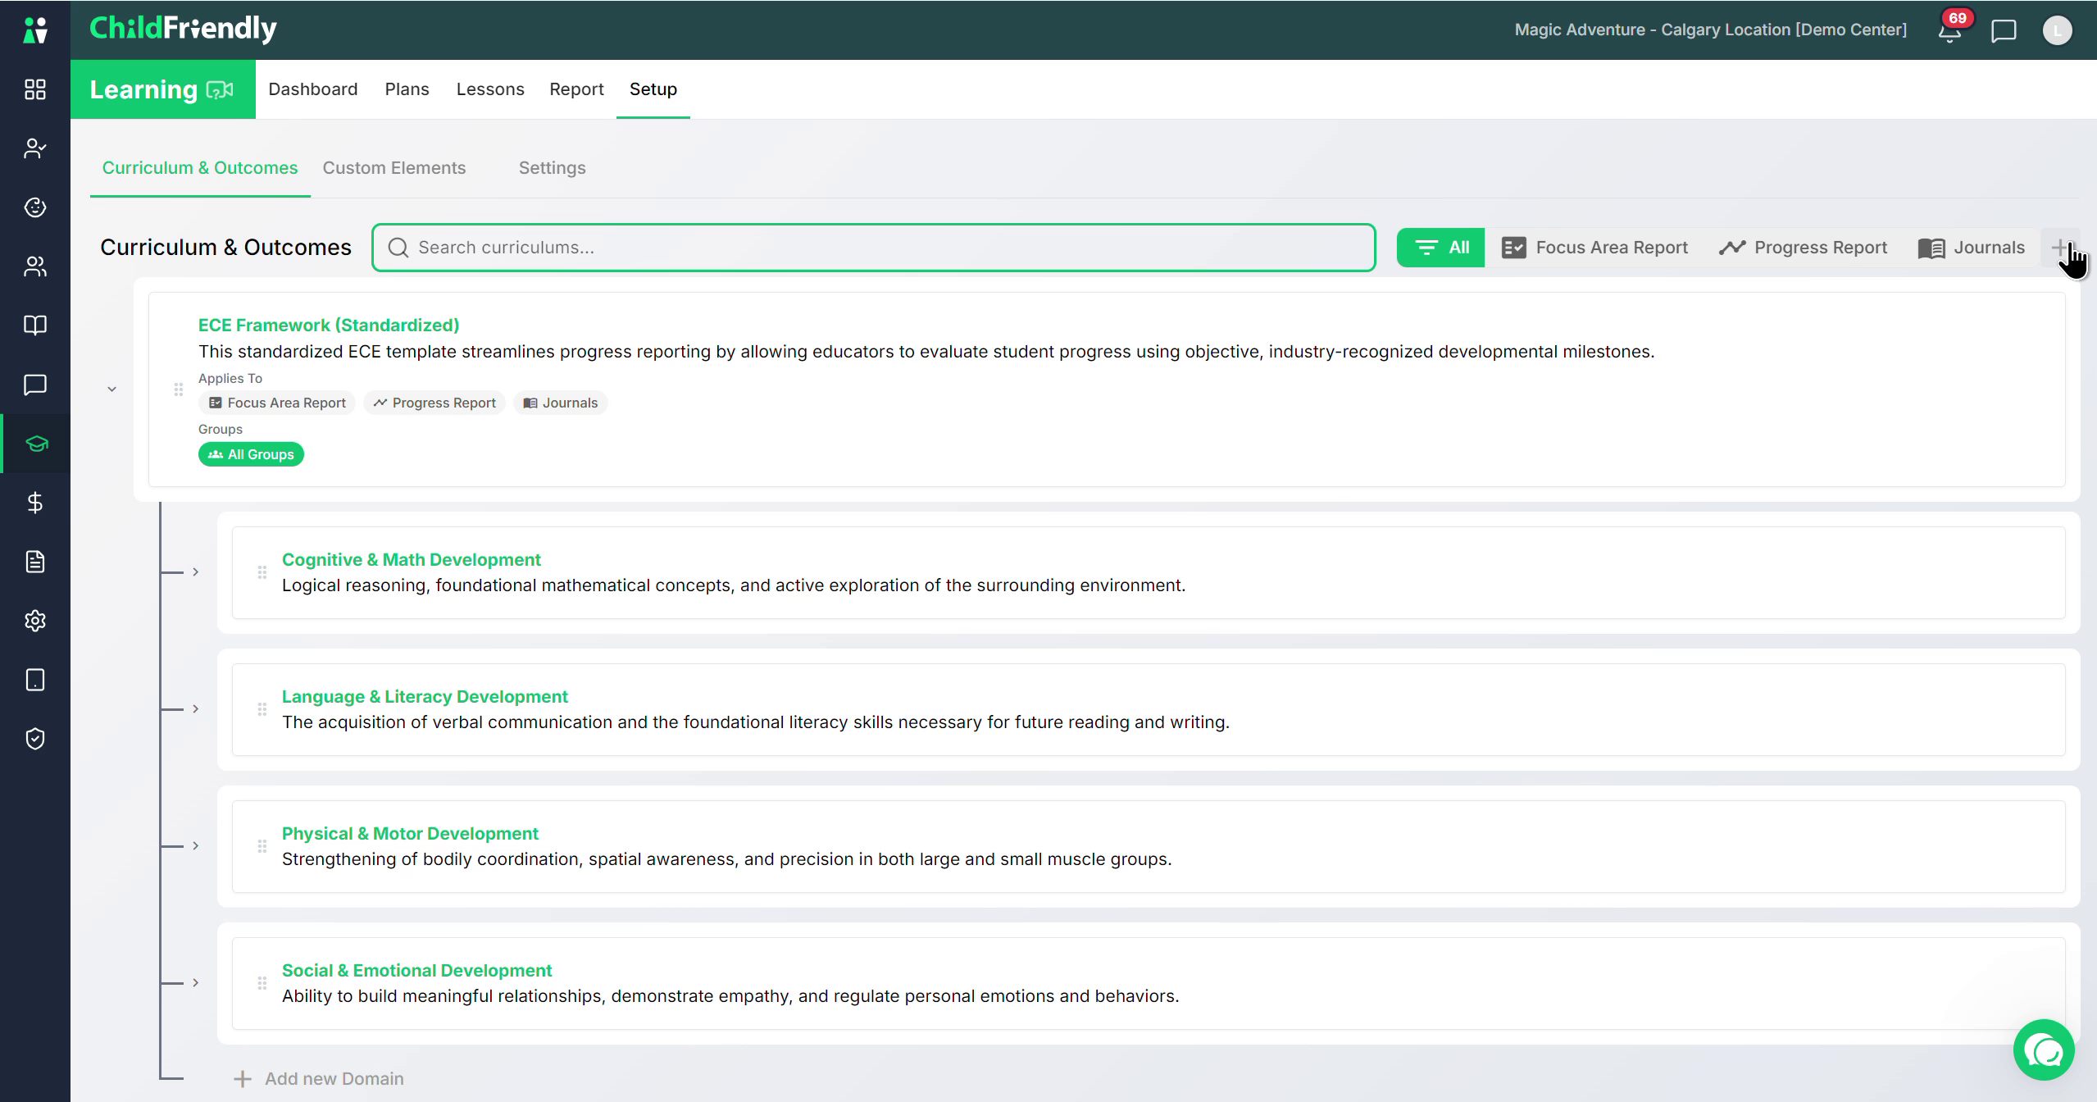Viewport: 2097px width, 1102px height.
Task: Open the open-book icon in sidebar
Action: 35,326
